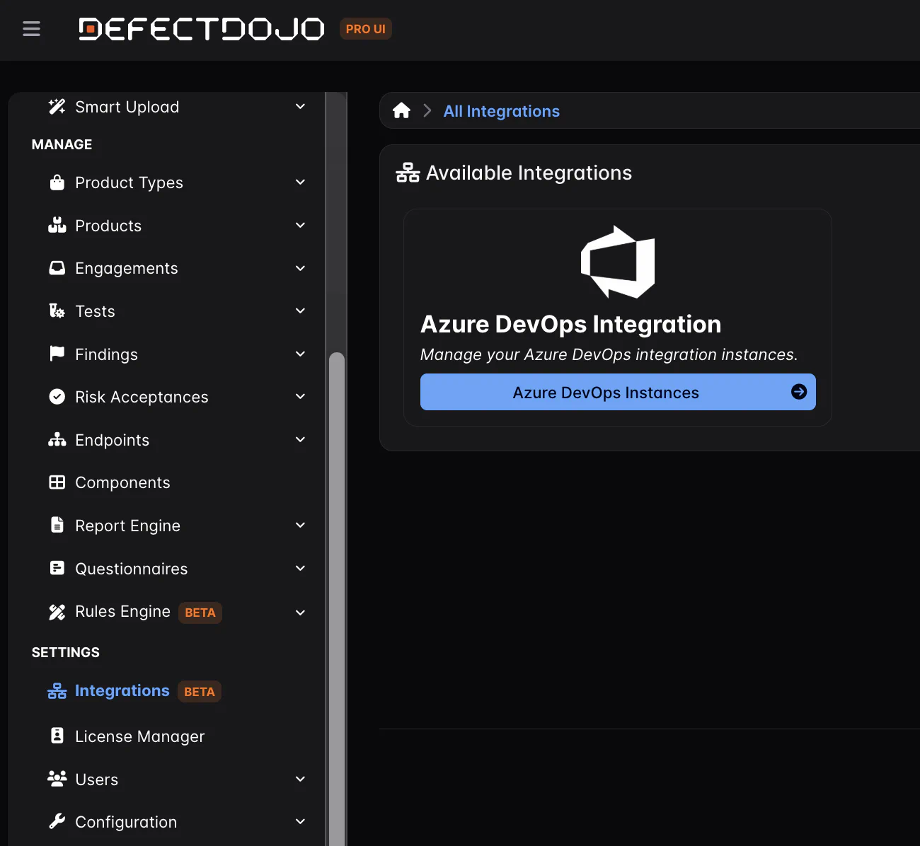Open License Manager in the sidebar

pos(139,736)
